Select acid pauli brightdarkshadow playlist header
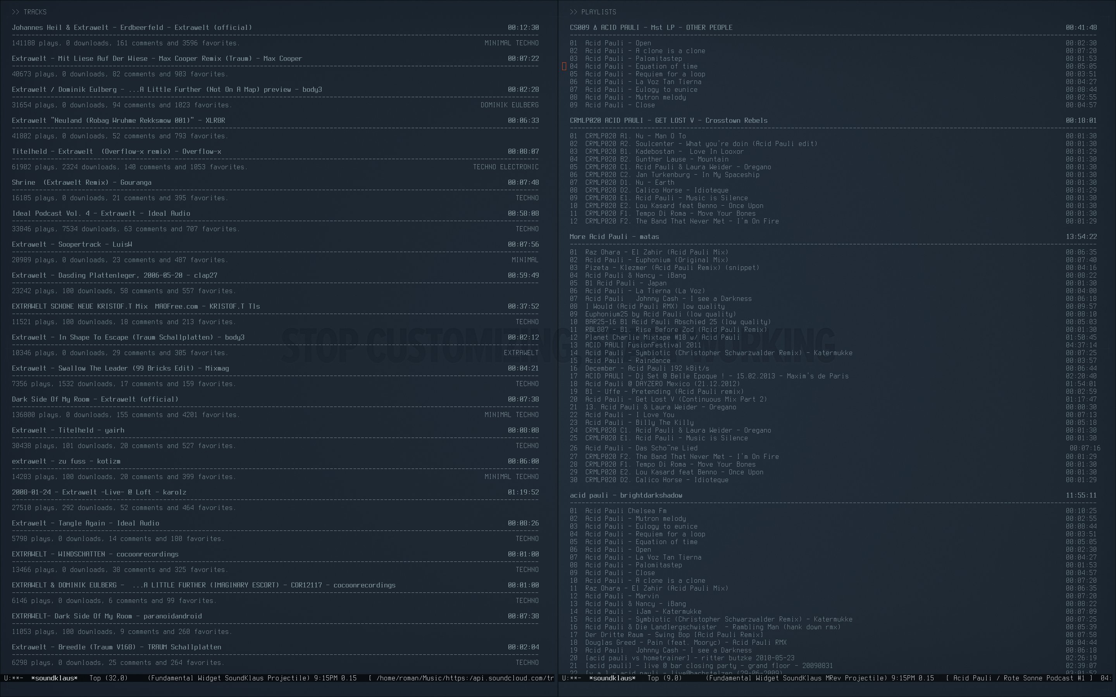 click(625, 496)
